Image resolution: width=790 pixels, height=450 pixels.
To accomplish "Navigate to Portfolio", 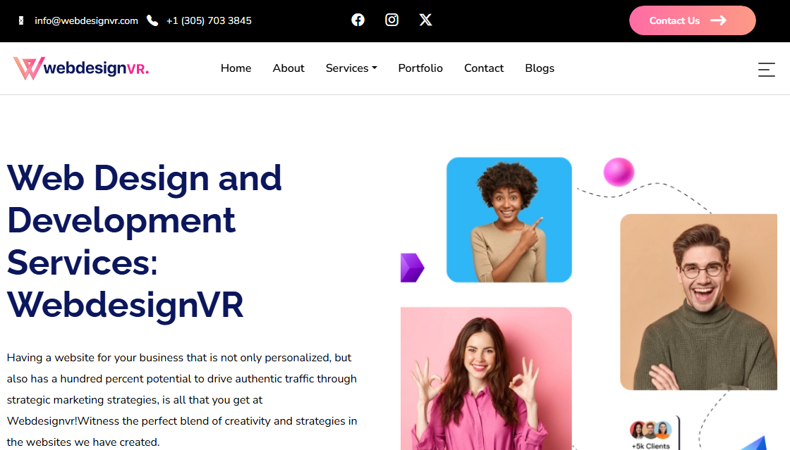I will (x=420, y=68).
